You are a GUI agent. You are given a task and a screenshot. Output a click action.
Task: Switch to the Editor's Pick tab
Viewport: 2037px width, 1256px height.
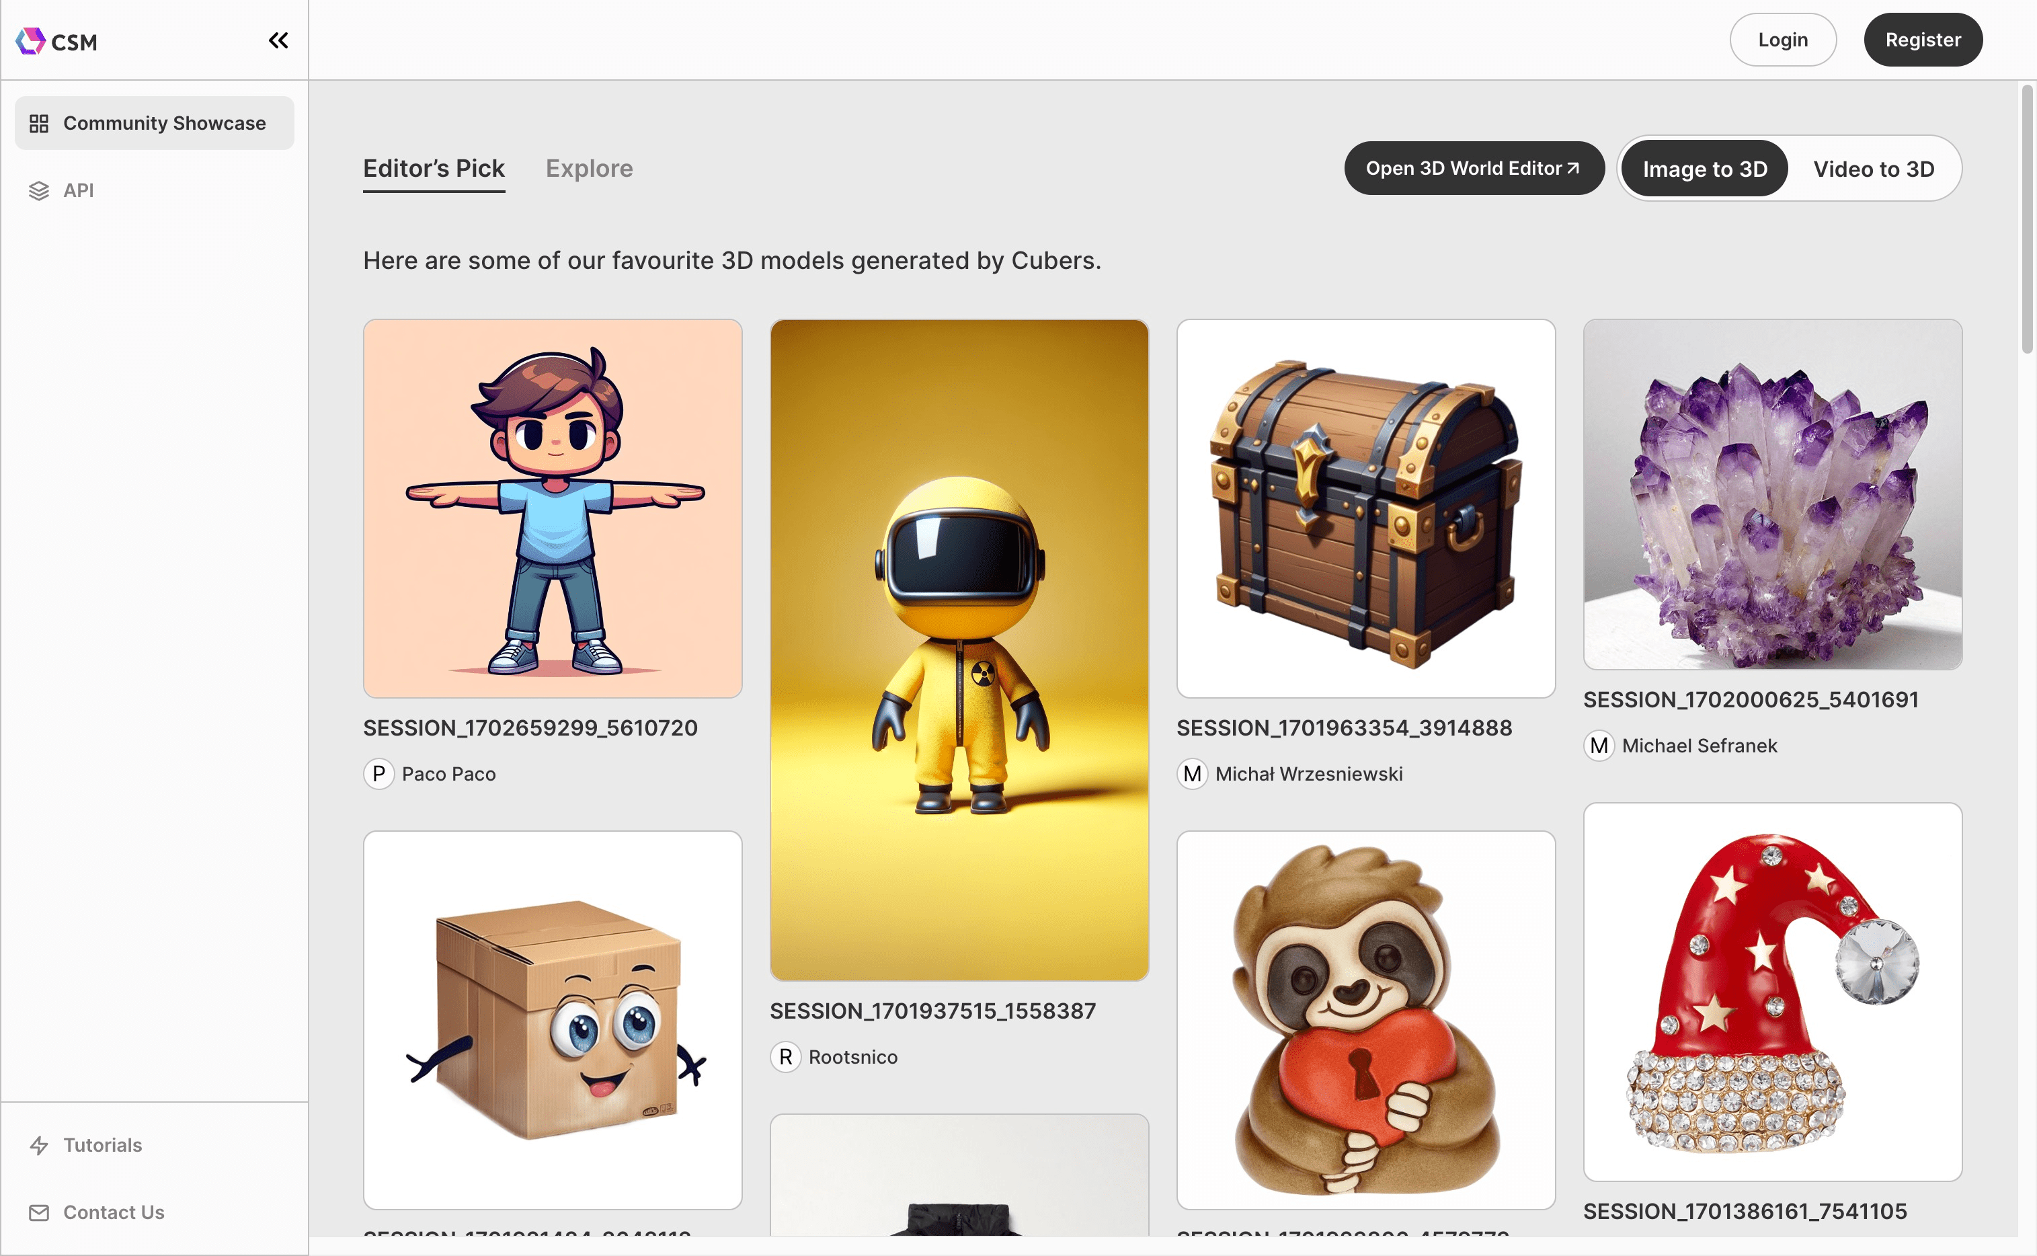pos(434,167)
